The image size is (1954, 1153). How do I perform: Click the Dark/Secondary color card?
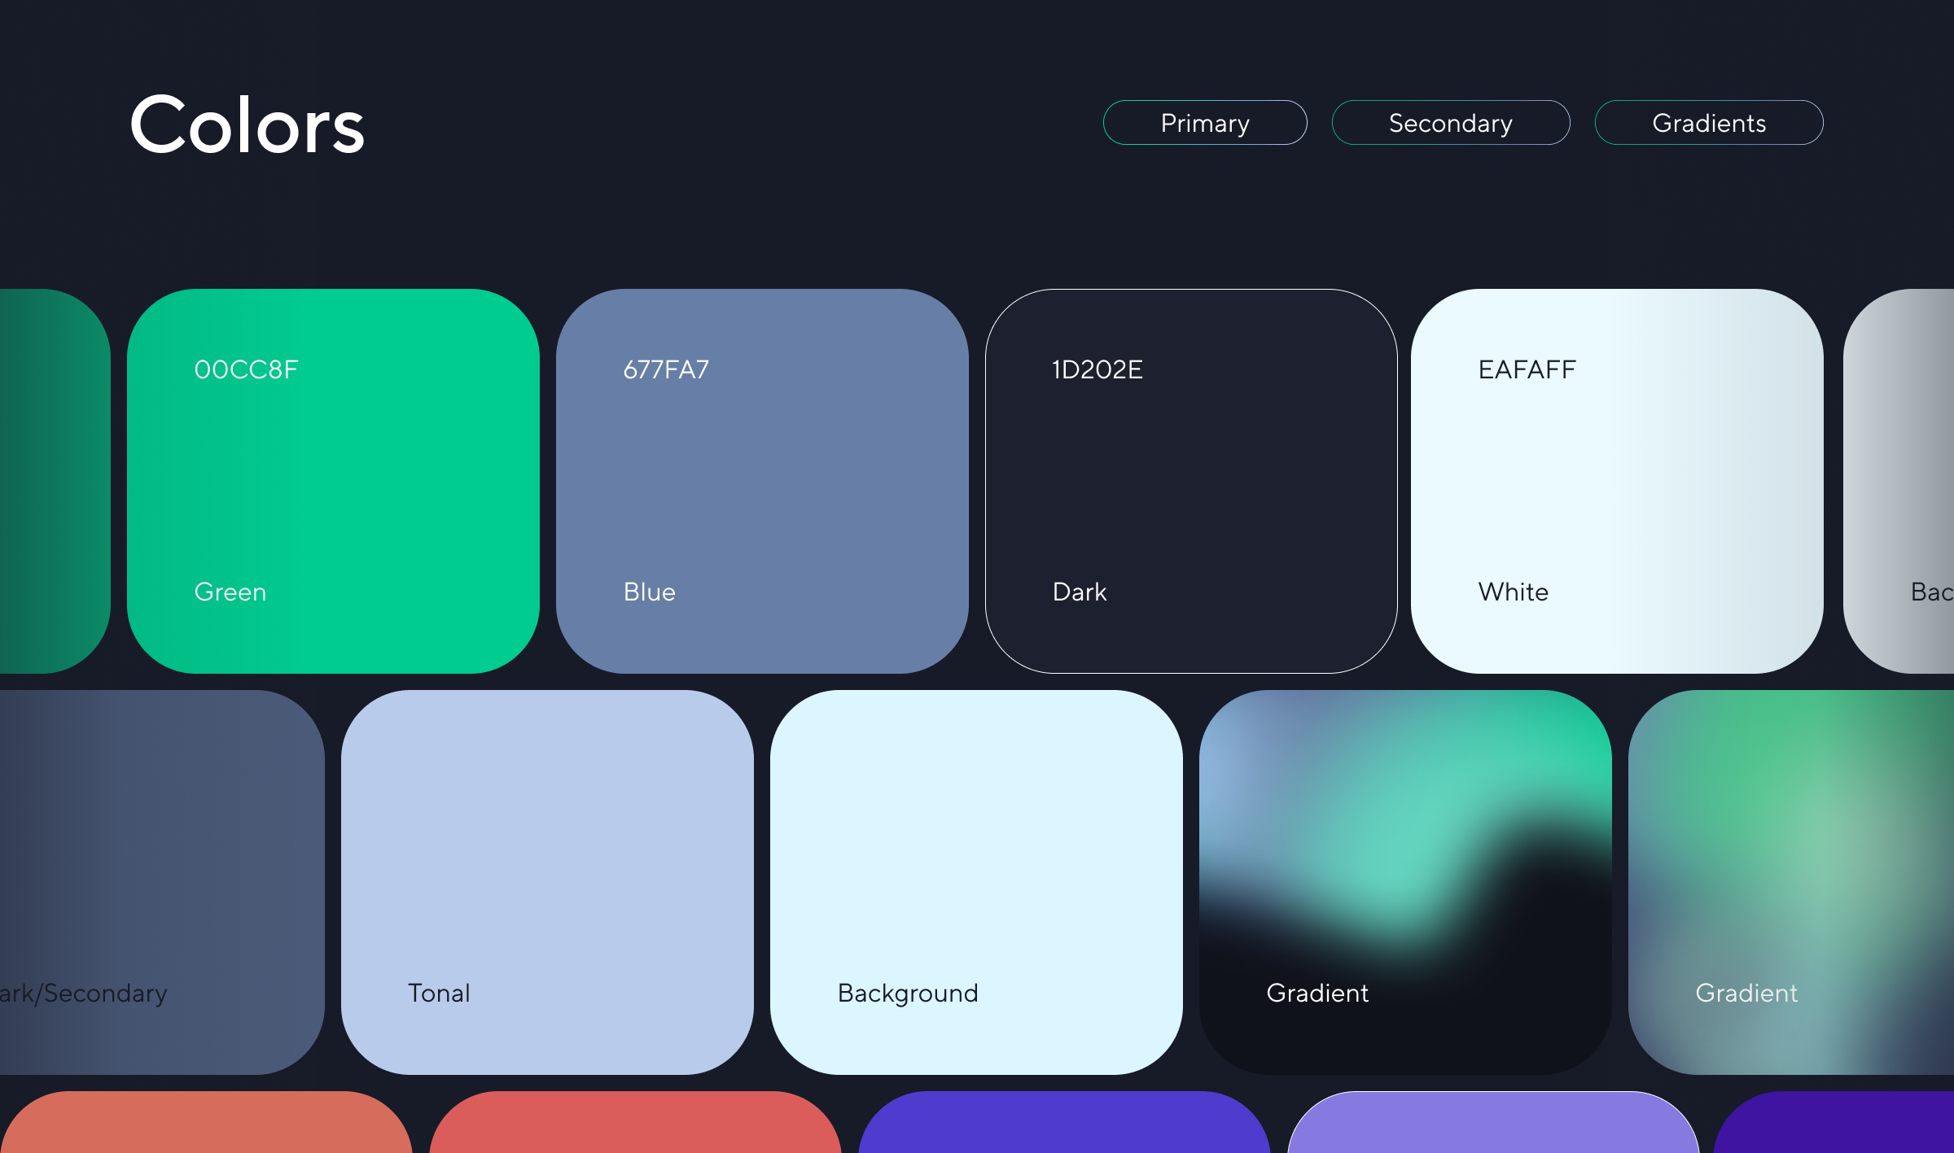tap(161, 882)
